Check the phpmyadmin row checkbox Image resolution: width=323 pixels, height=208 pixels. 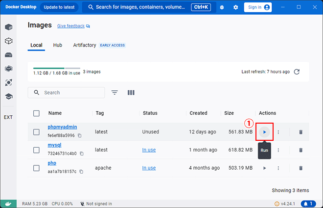[x=36, y=132]
